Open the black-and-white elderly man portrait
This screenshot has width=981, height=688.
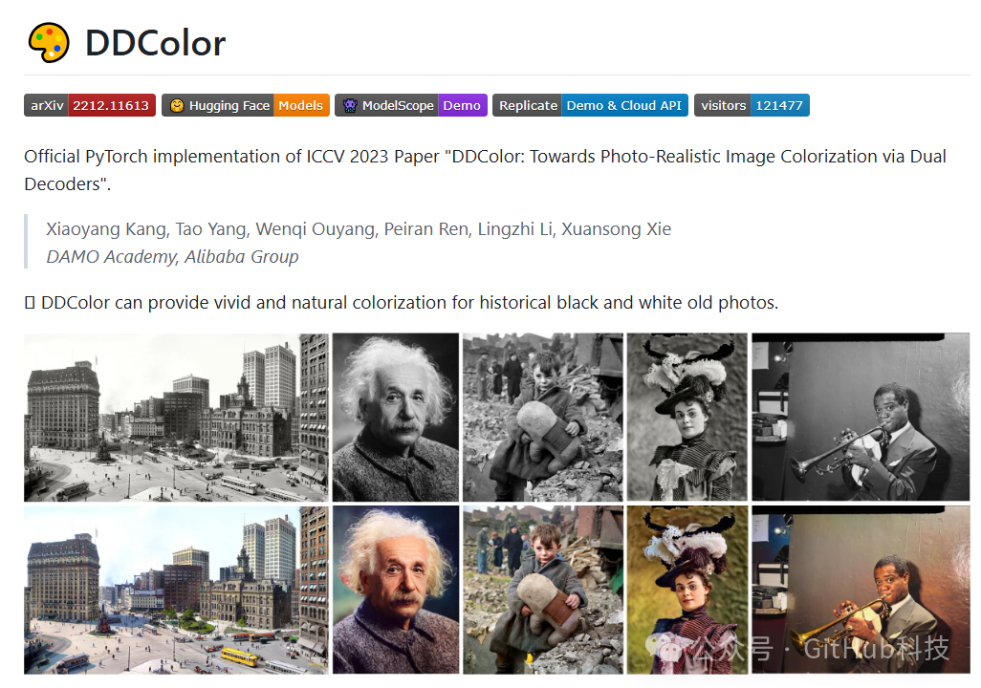pos(396,418)
